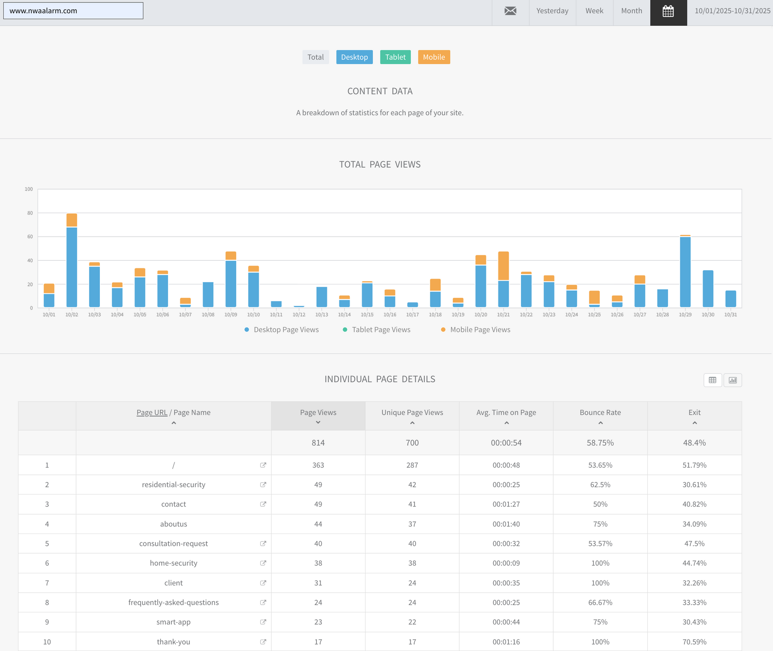The height and width of the screenshot is (651, 773).
Task: Open homepage '/' row external link icon
Action: (x=263, y=465)
